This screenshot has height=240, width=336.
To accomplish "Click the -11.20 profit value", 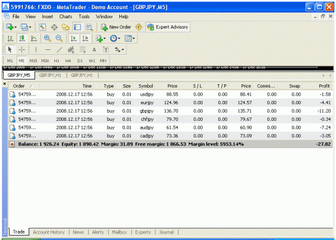I will pos(324,111).
